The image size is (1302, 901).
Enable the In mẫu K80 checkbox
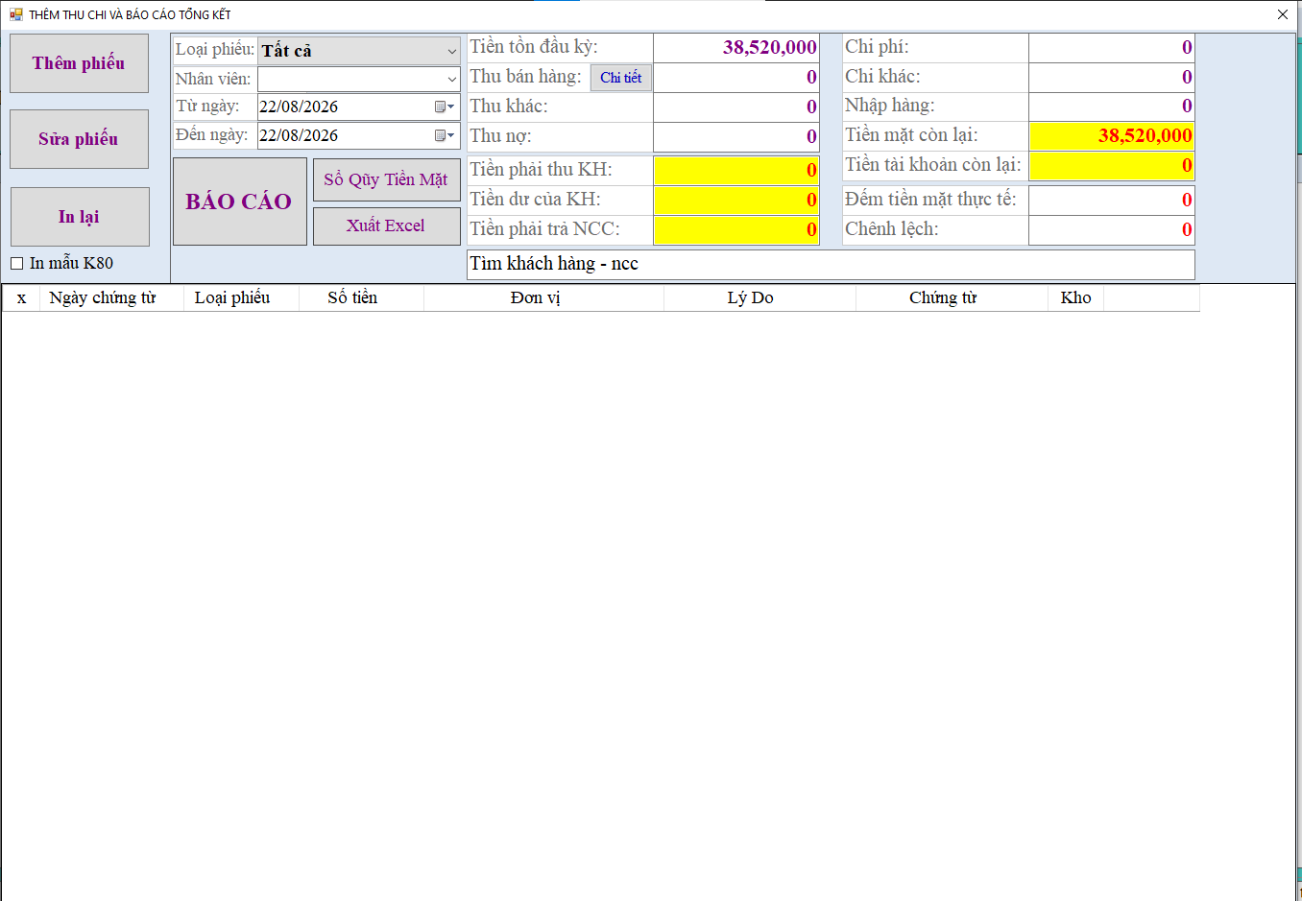[x=16, y=263]
